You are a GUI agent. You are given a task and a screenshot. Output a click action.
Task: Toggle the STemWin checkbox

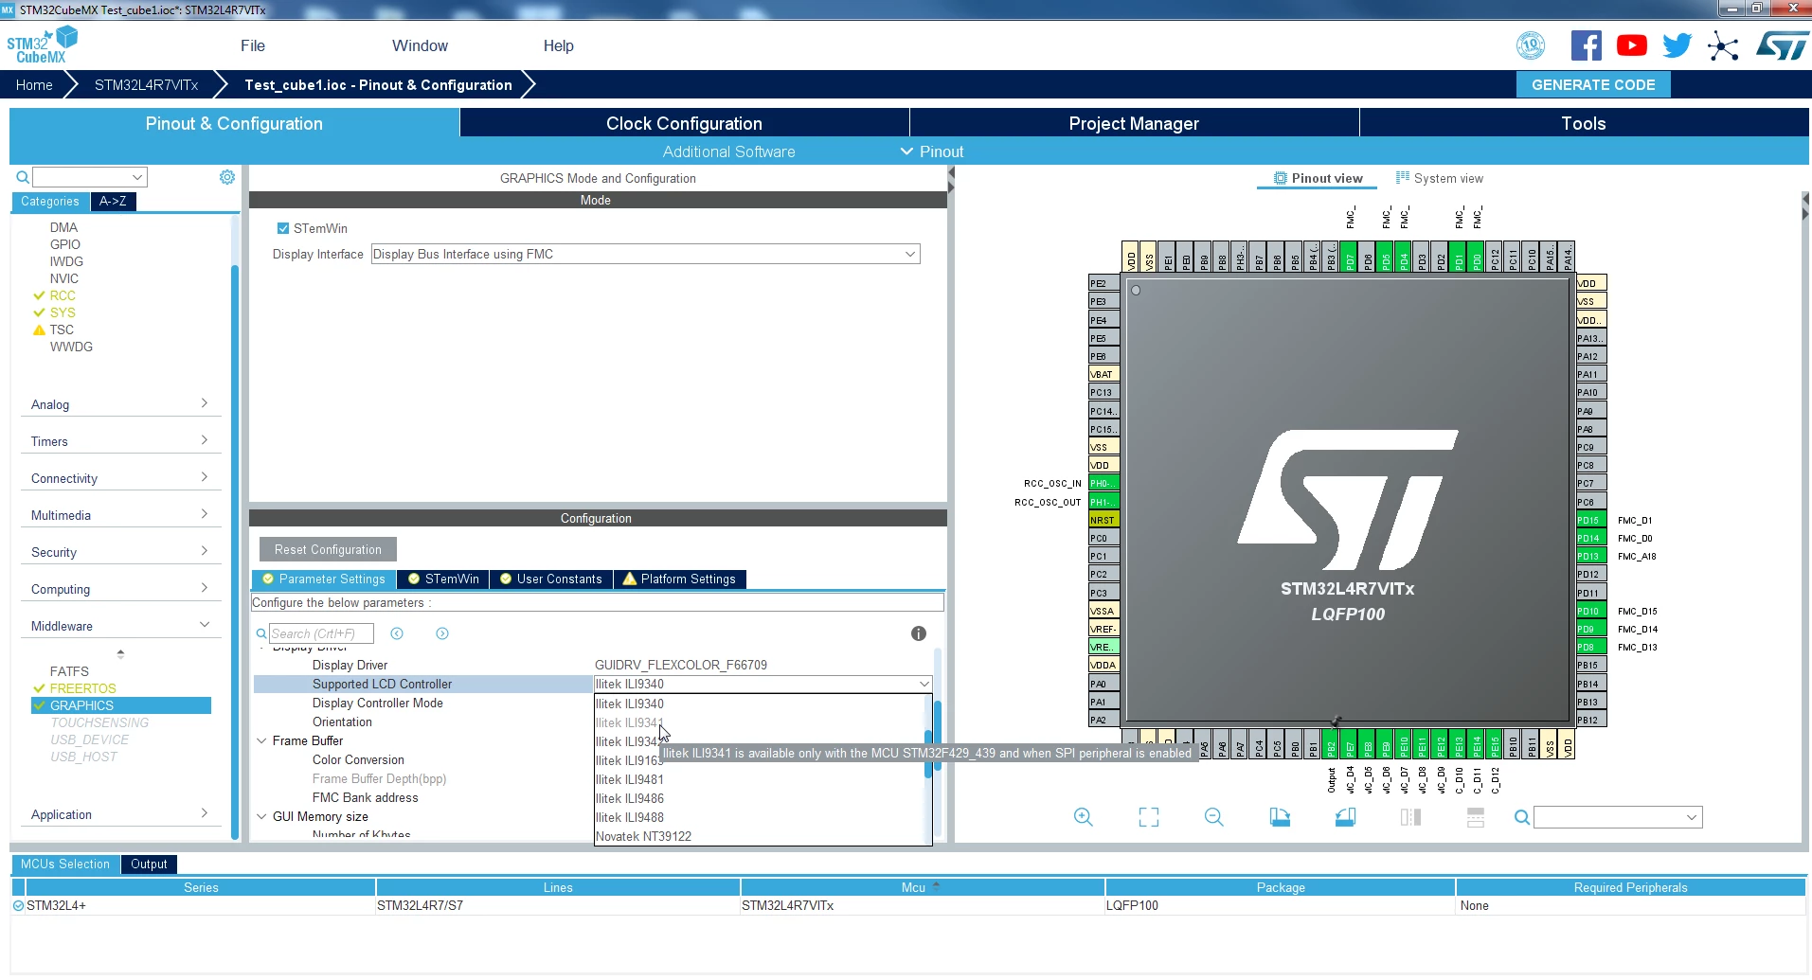[x=283, y=228]
